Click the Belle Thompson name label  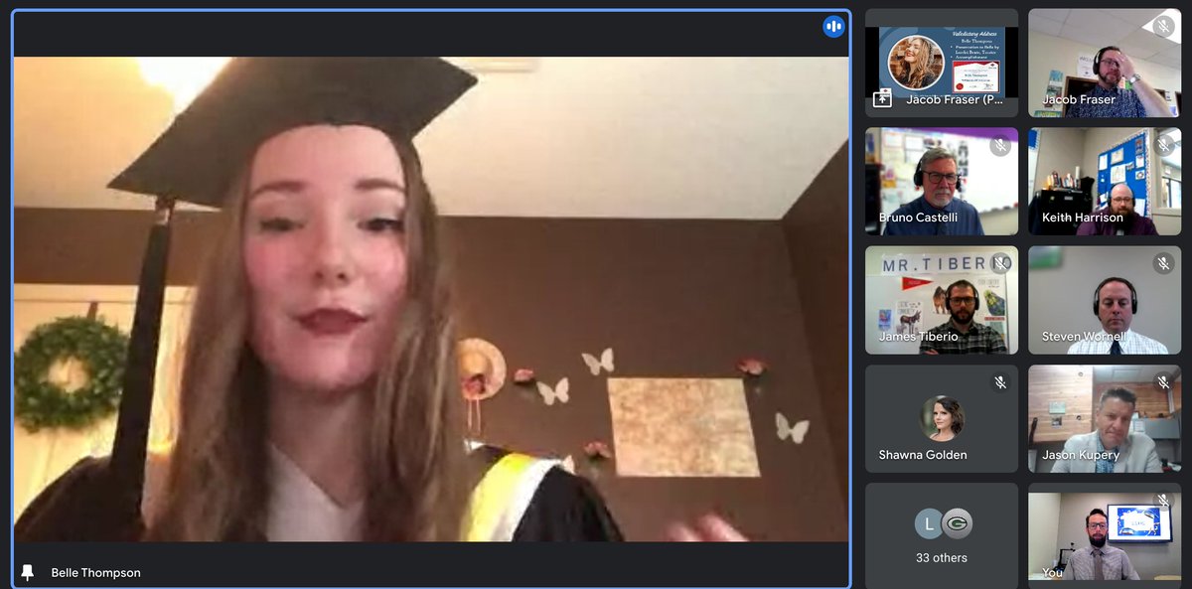95,573
